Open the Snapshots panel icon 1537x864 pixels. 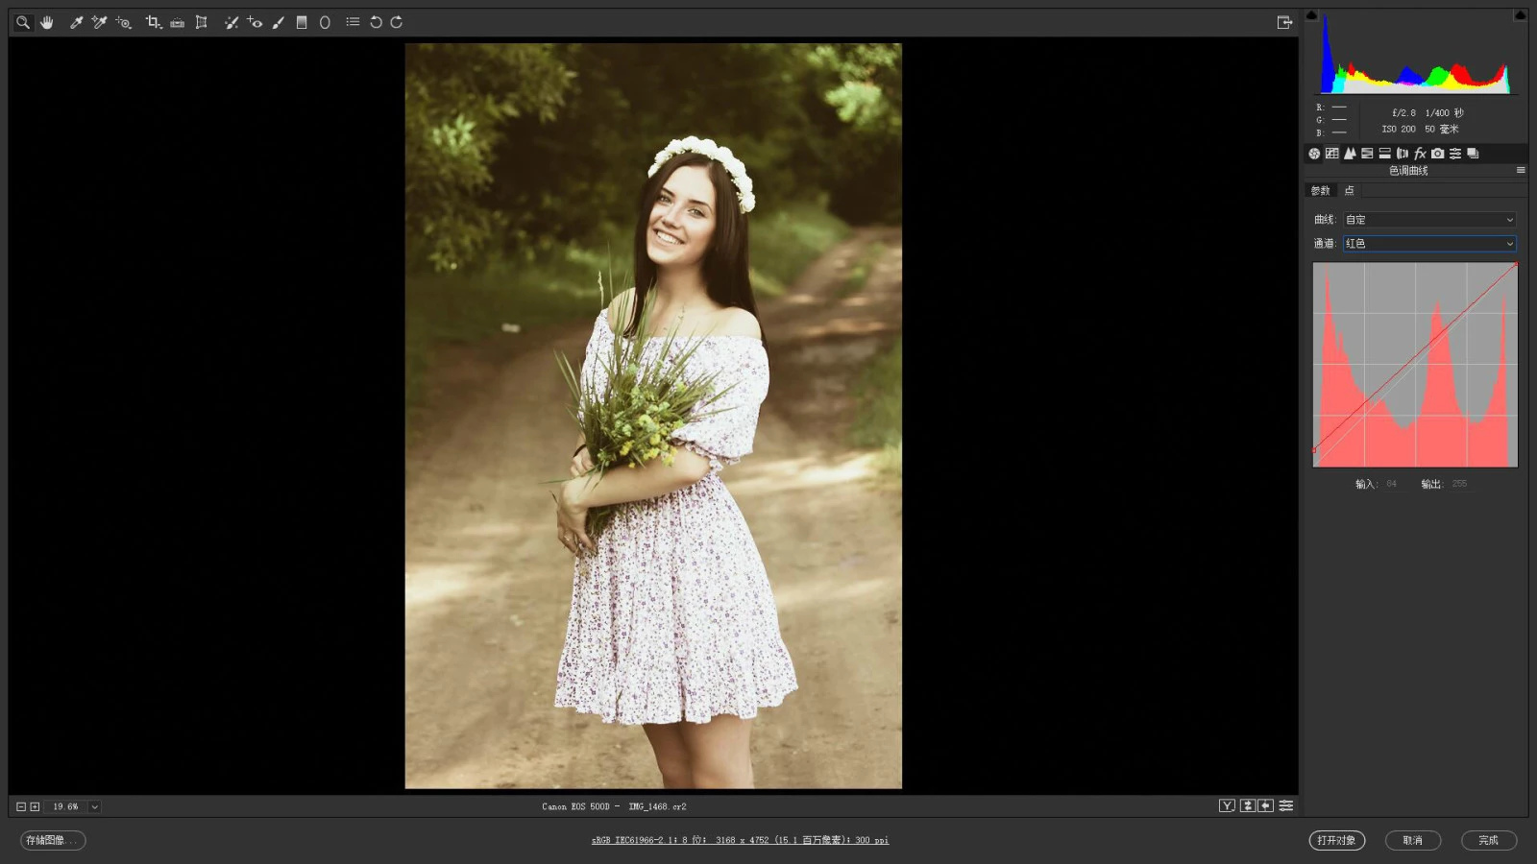click(x=1473, y=154)
